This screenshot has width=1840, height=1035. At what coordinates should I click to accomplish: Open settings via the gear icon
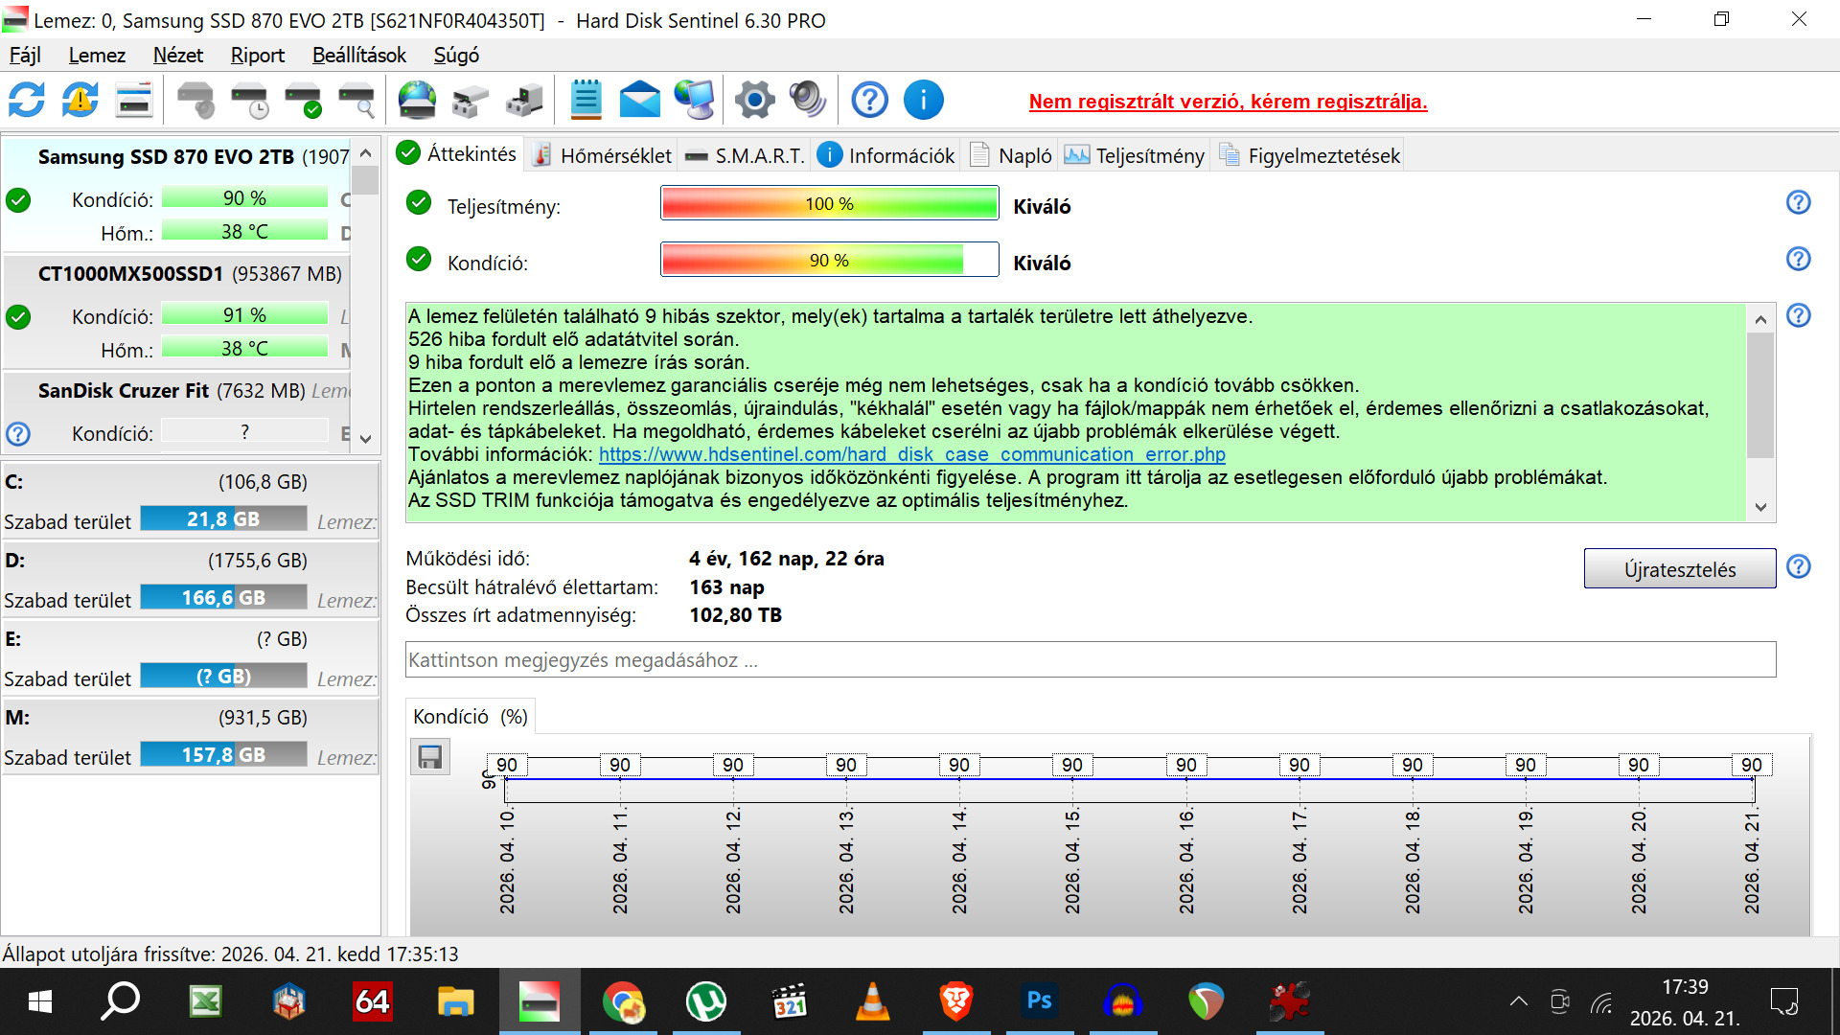tap(754, 100)
